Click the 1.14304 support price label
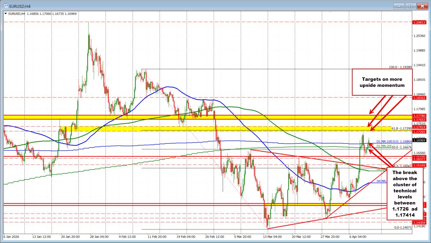Screen dimensions: 431x243 (419, 222)
